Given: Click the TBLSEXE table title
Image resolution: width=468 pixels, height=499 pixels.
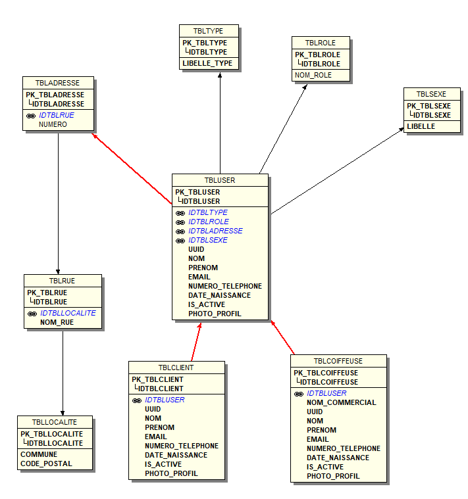Looking at the screenshot, I should click(431, 94).
